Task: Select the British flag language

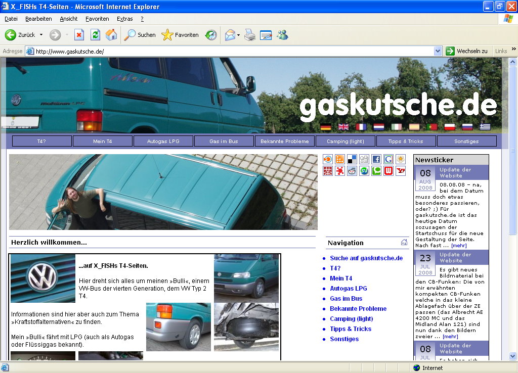Action: coord(343,127)
